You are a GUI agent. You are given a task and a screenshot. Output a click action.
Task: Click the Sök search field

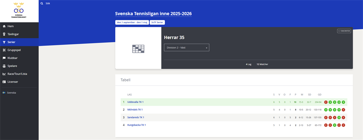point(48,3)
